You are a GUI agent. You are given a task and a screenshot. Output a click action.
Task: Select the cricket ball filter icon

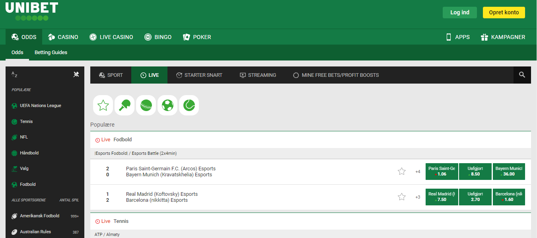146,105
